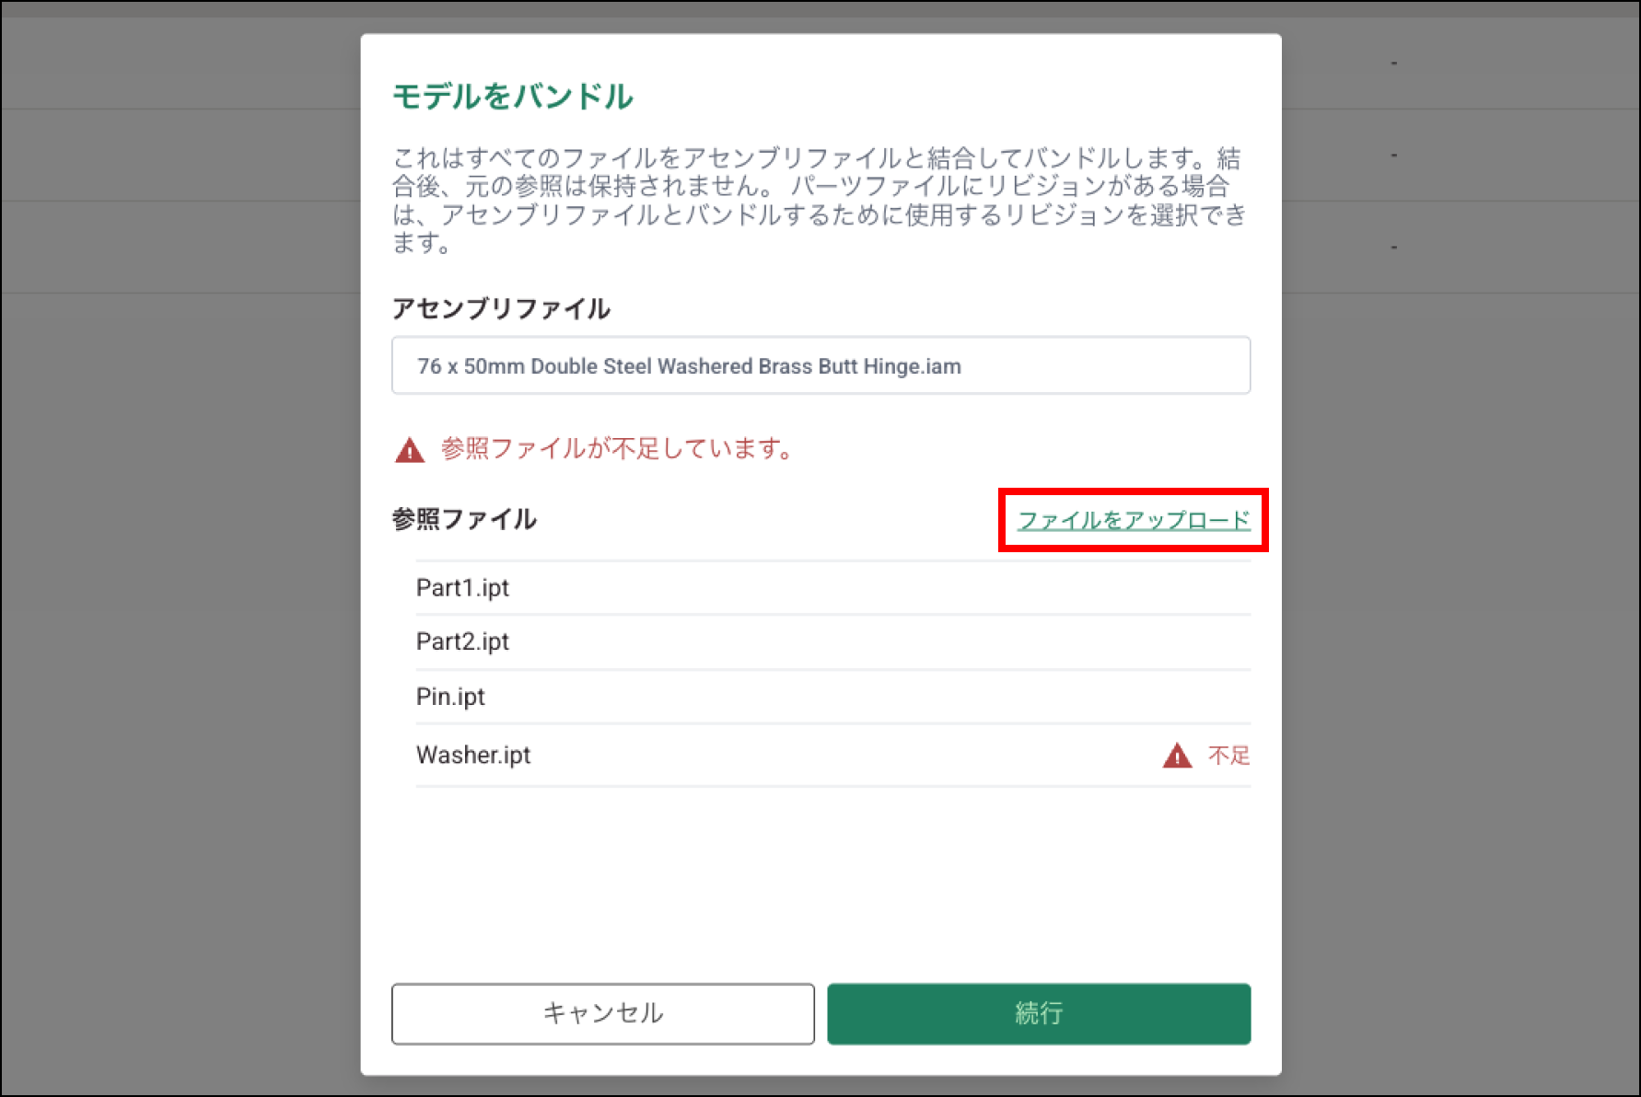Click the empty area below the Washer.ipt row

[x=820, y=874]
